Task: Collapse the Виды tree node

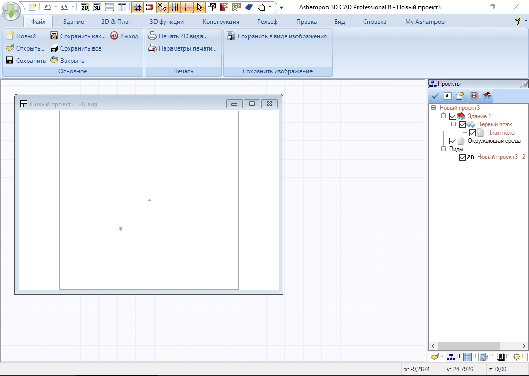Action: coord(444,149)
